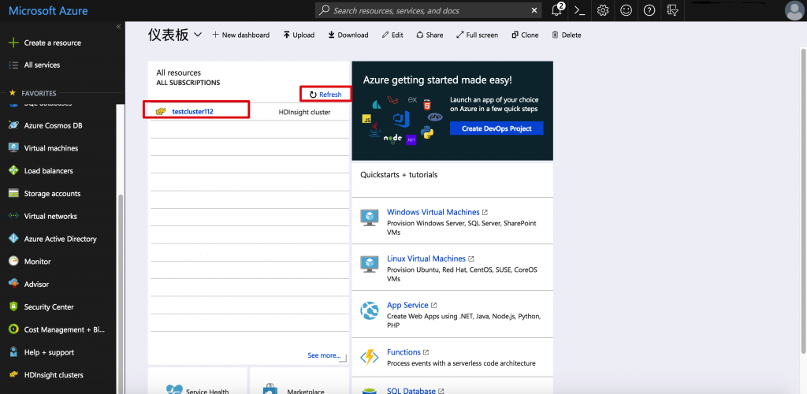Refresh the All resources tile
807x394 pixels.
tap(325, 94)
